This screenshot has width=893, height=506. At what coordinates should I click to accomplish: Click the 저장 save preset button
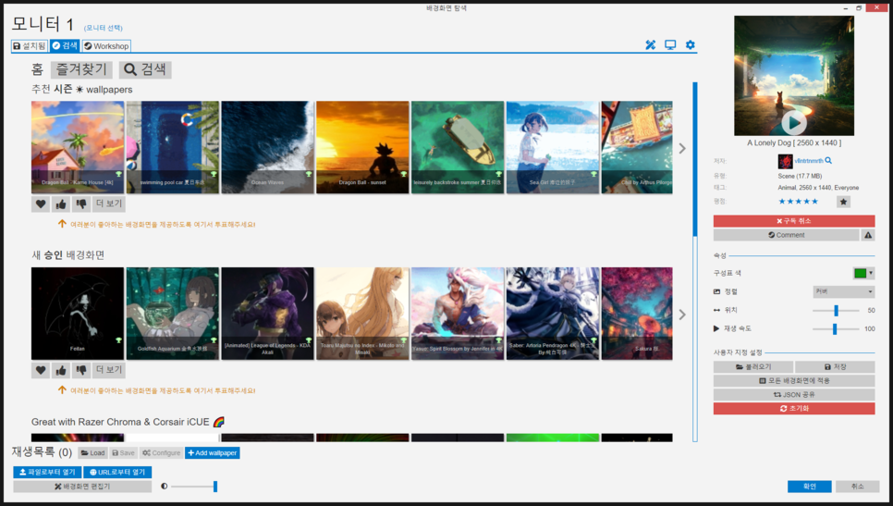coord(835,367)
